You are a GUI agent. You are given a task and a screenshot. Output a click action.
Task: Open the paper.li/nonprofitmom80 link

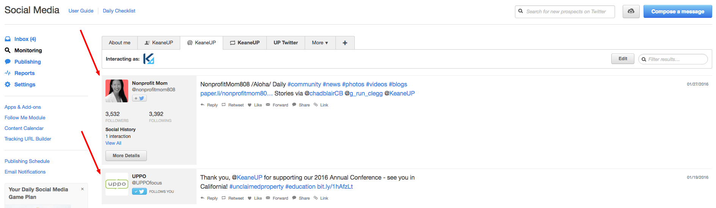click(236, 93)
